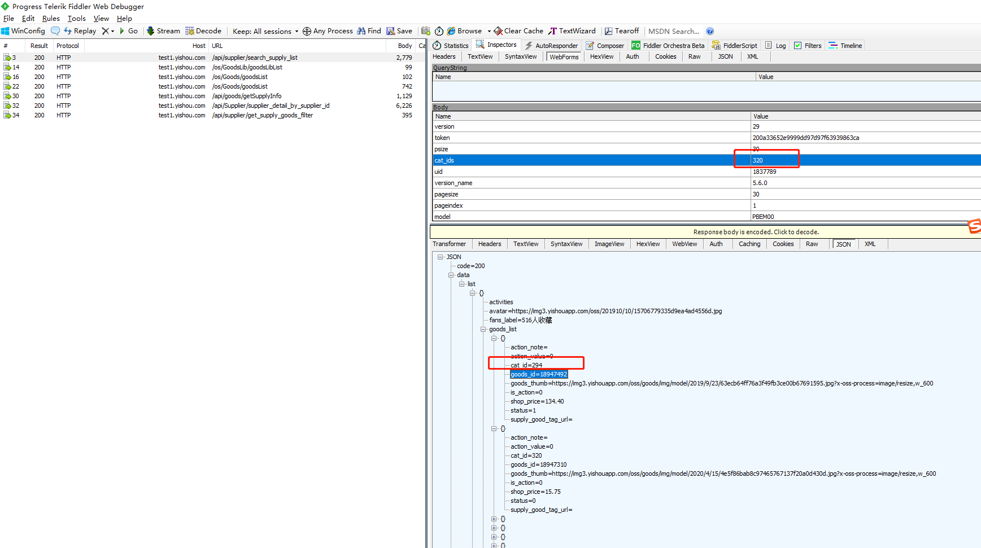Sort sessions by the Result column header
Image resolution: width=981 pixels, height=548 pixels.
(39, 46)
